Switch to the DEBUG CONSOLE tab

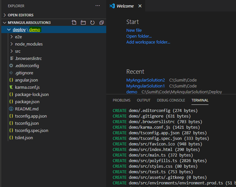click(171, 100)
